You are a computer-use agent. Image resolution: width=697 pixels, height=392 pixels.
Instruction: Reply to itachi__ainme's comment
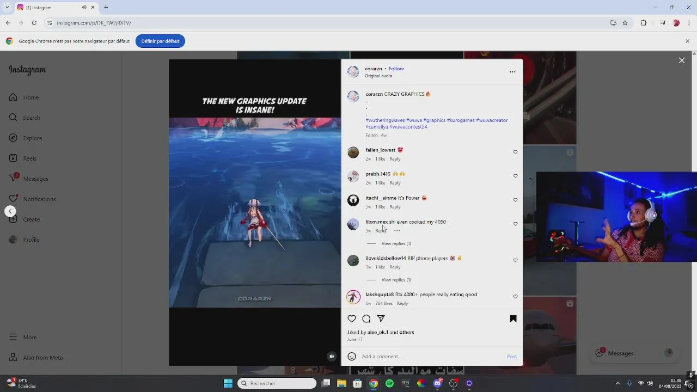click(x=395, y=207)
